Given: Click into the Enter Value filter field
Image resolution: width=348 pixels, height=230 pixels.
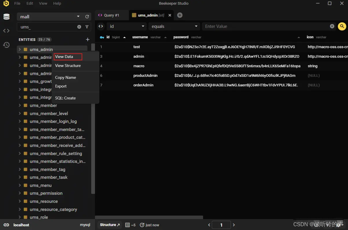Looking at the screenshot, I should pos(266,26).
